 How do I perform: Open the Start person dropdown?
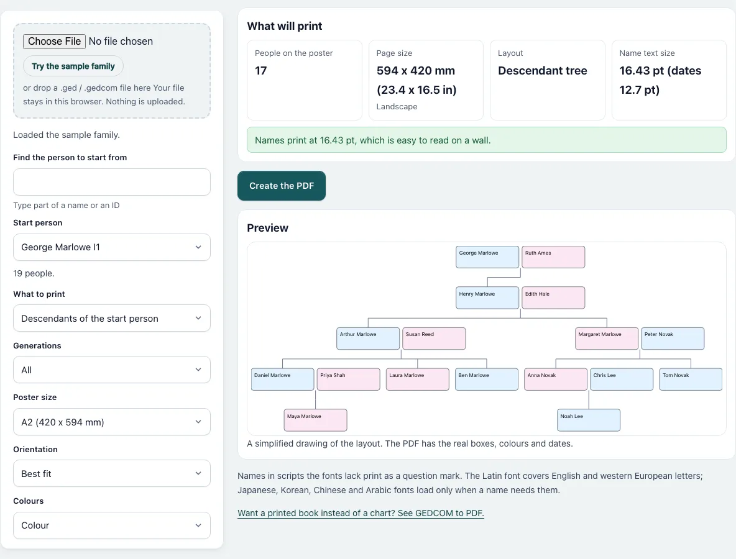112,247
